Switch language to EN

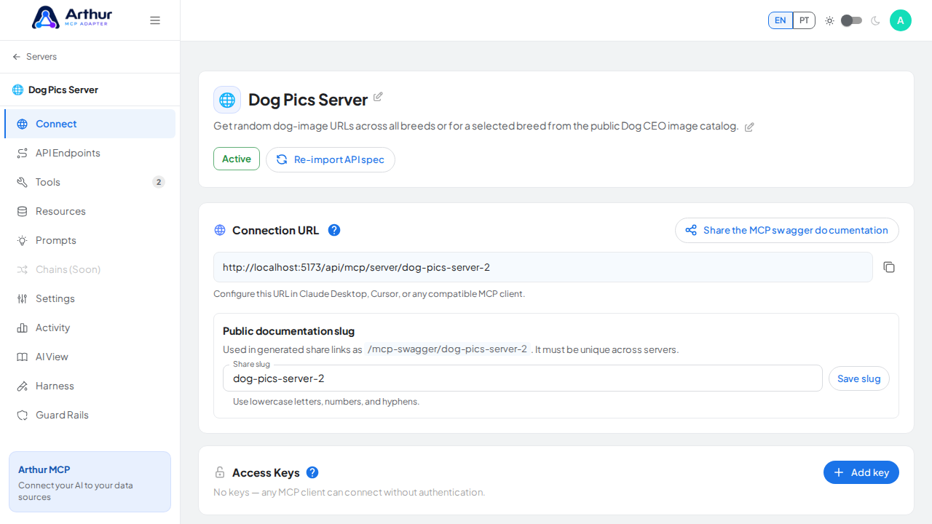click(x=781, y=20)
